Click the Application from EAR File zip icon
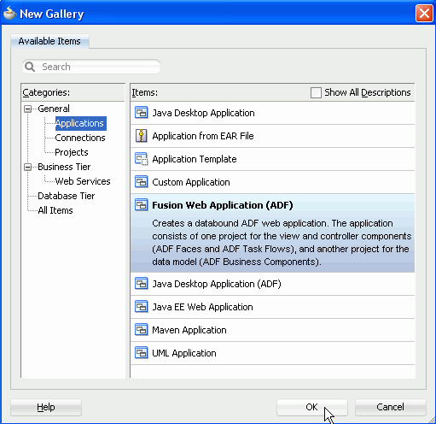Screen dimensions: 436x424 [x=141, y=136]
